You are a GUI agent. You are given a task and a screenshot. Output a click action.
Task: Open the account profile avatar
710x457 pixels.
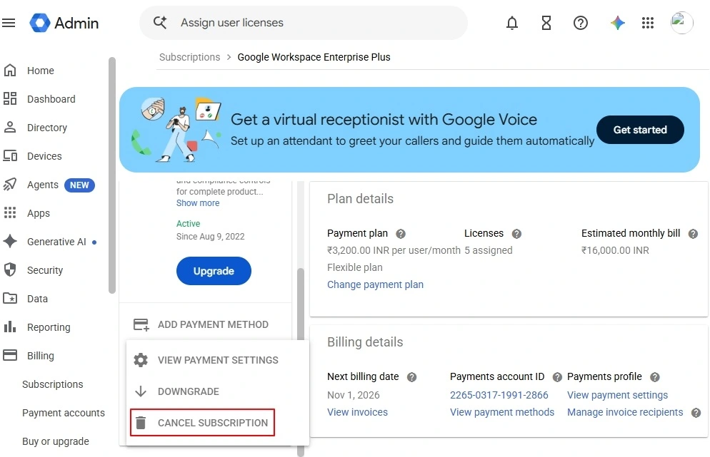click(x=681, y=23)
